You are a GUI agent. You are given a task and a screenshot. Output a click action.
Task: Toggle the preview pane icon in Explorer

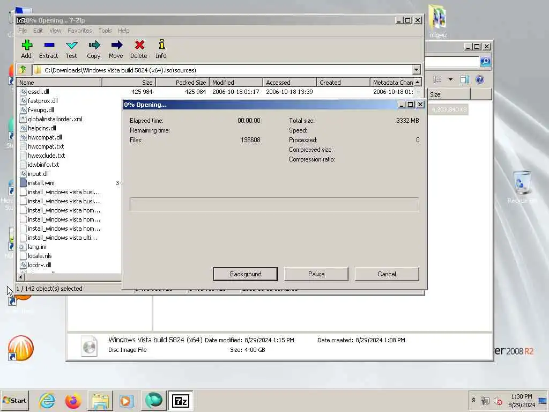pyautogui.click(x=465, y=79)
